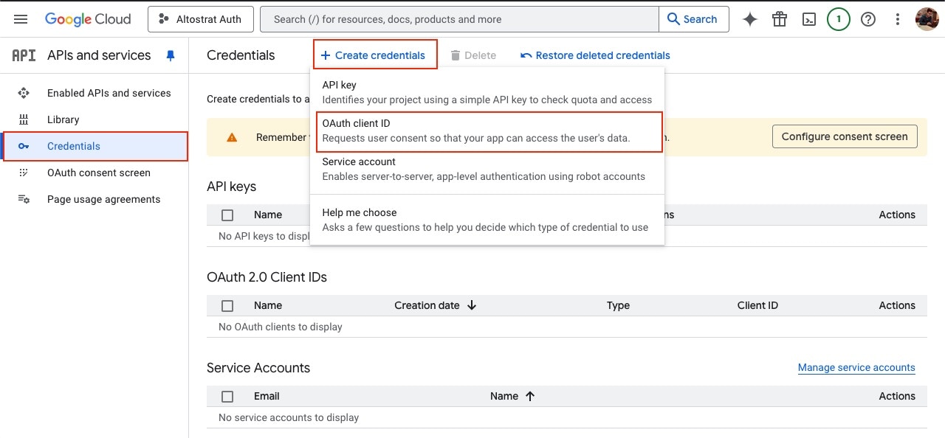Select Credentials in the sidebar
Image resolution: width=945 pixels, height=438 pixels.
(94, 146)
